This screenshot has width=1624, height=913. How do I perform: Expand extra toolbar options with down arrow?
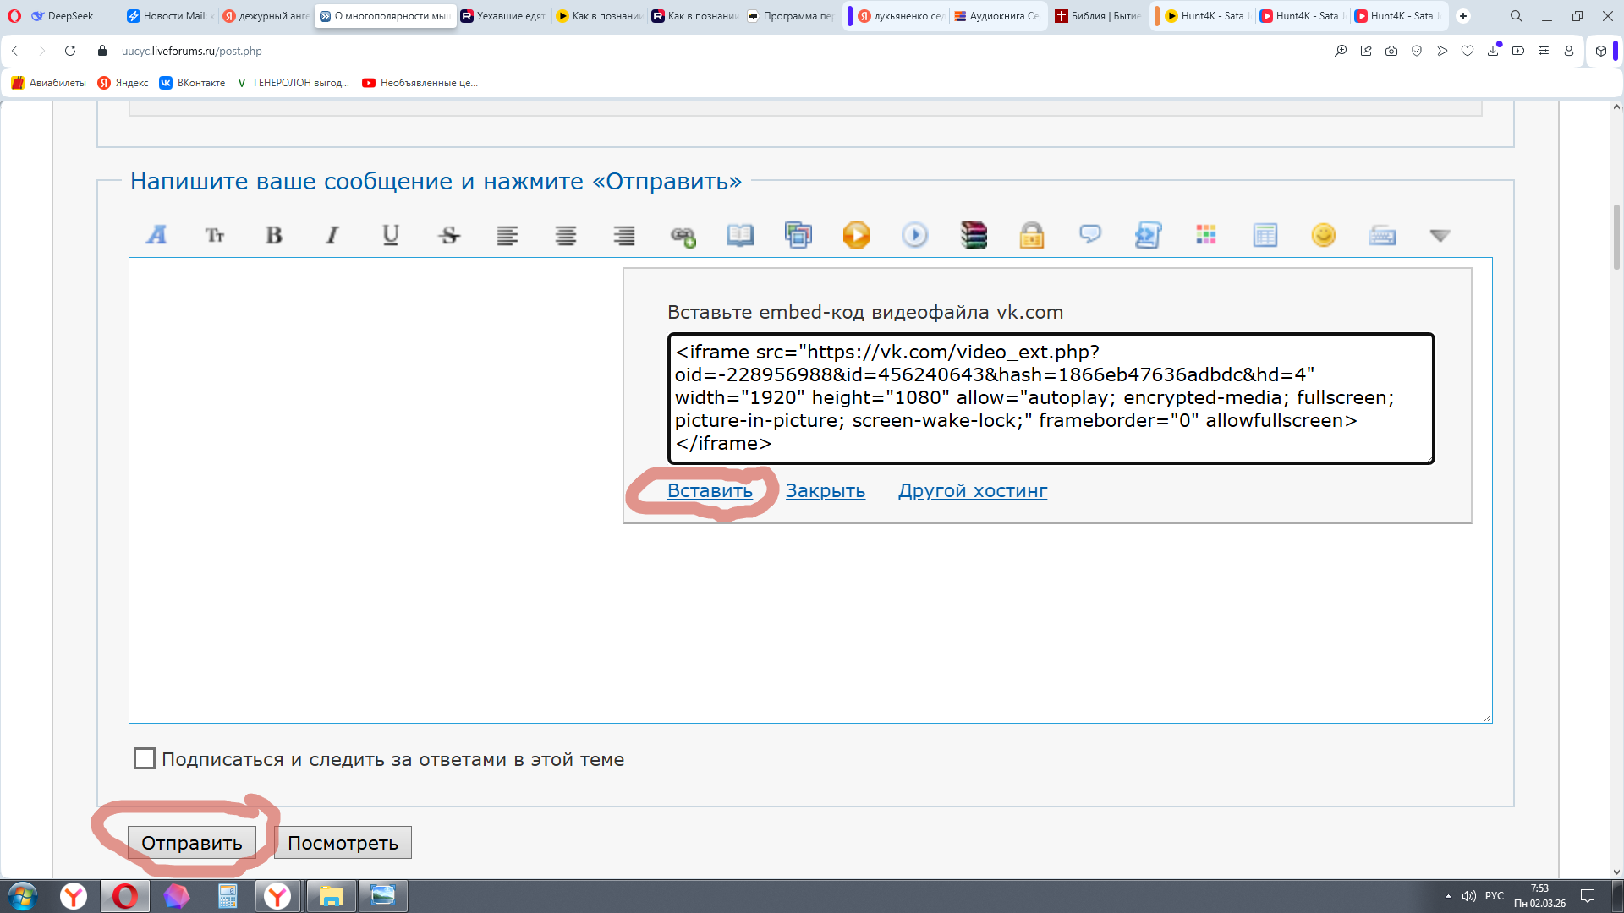[1440, 235]
